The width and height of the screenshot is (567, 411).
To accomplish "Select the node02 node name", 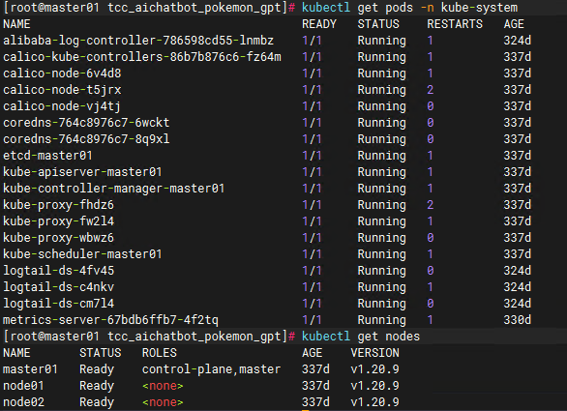I will coord(23,402).
